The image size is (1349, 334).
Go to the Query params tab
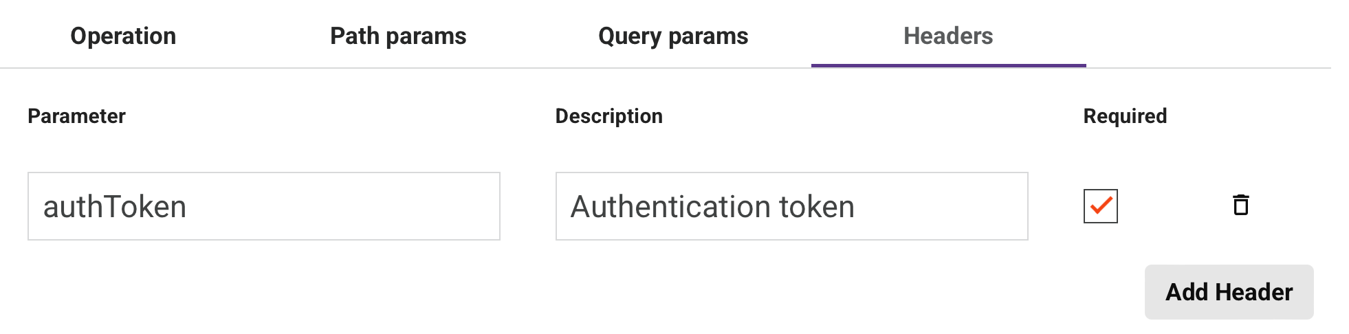pos(673,36)
